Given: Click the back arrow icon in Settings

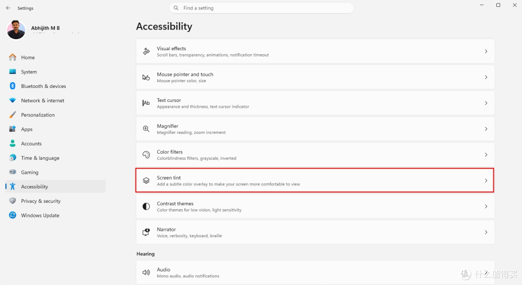Looking at the screenshot, I should (8, 8).
